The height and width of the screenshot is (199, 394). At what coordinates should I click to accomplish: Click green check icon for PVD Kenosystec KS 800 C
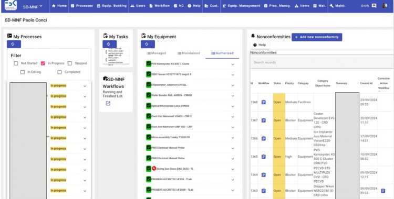149,64
